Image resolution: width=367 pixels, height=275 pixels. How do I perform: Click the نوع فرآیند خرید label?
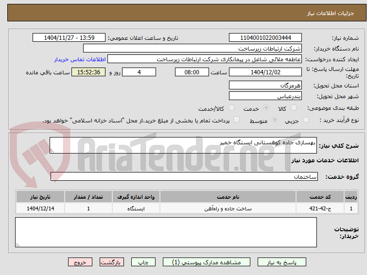(x=339, y=120)
